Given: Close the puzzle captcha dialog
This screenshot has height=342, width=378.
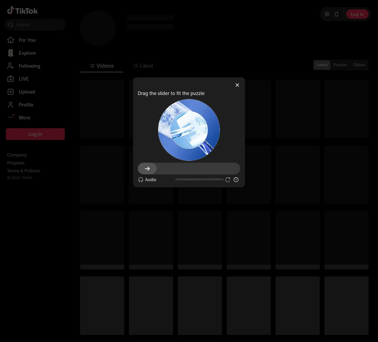Looking at the screenshot, I should click(237, 85).
